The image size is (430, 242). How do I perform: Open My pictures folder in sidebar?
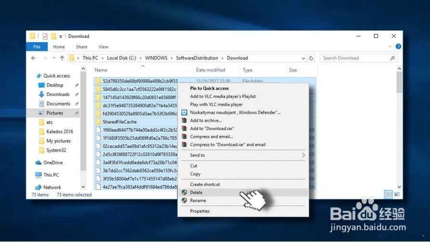pyautogui.click(x=58, y=141)
